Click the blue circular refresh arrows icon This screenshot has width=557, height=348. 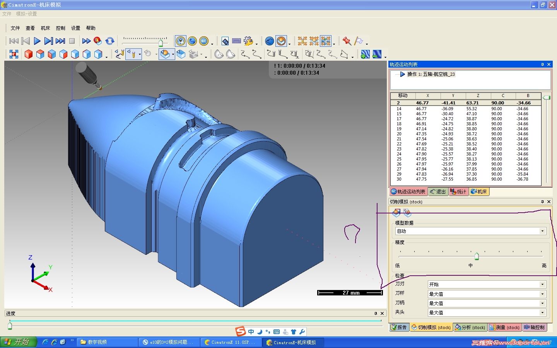pyautogui.click(x=110, y=41)
